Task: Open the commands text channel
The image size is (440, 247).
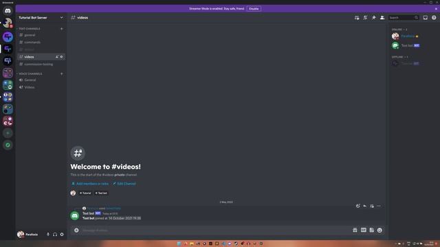Action: tap(41, 43)
